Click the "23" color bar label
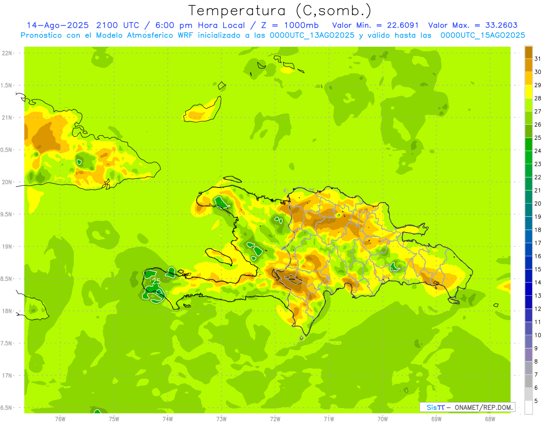 (x=538, y=164)
